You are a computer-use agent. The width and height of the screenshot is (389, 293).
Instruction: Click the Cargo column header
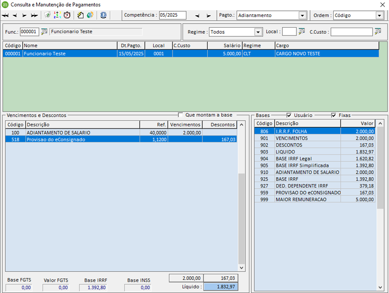[x=327, y=46]
